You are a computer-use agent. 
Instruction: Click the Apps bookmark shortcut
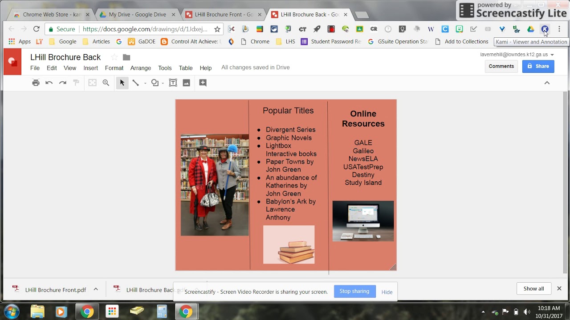coord(20,41)
